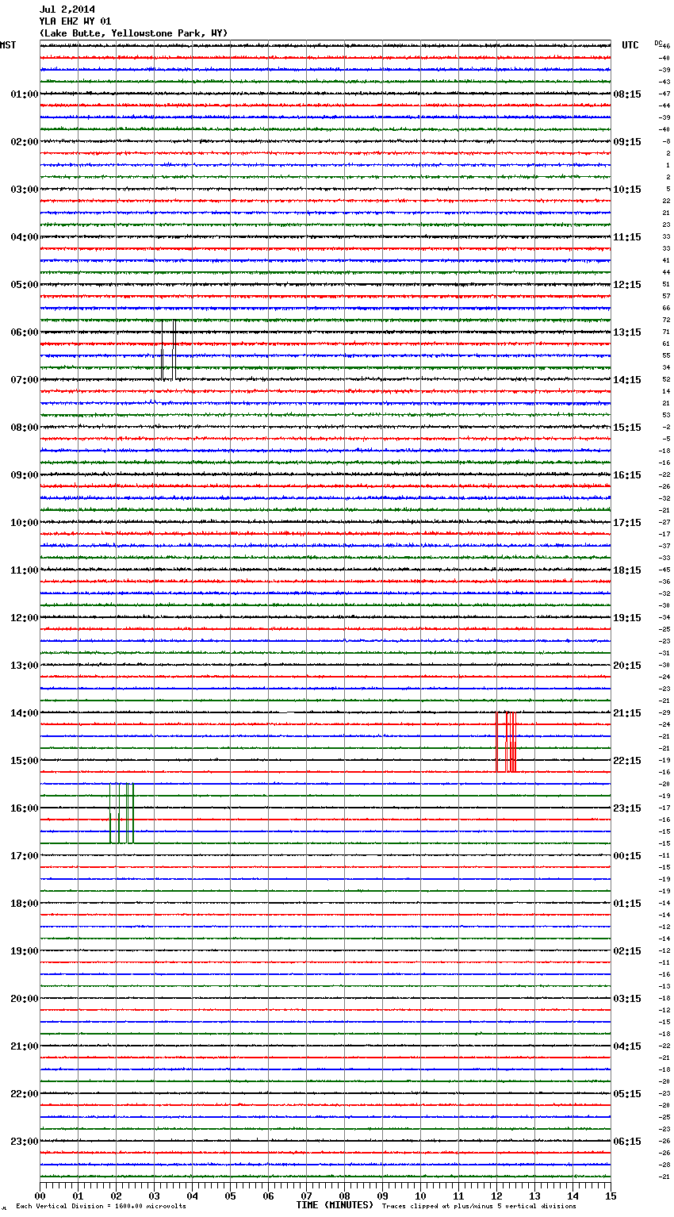Click the MST timezone header
Viewport: 674px width, 1217px height.
8,45
